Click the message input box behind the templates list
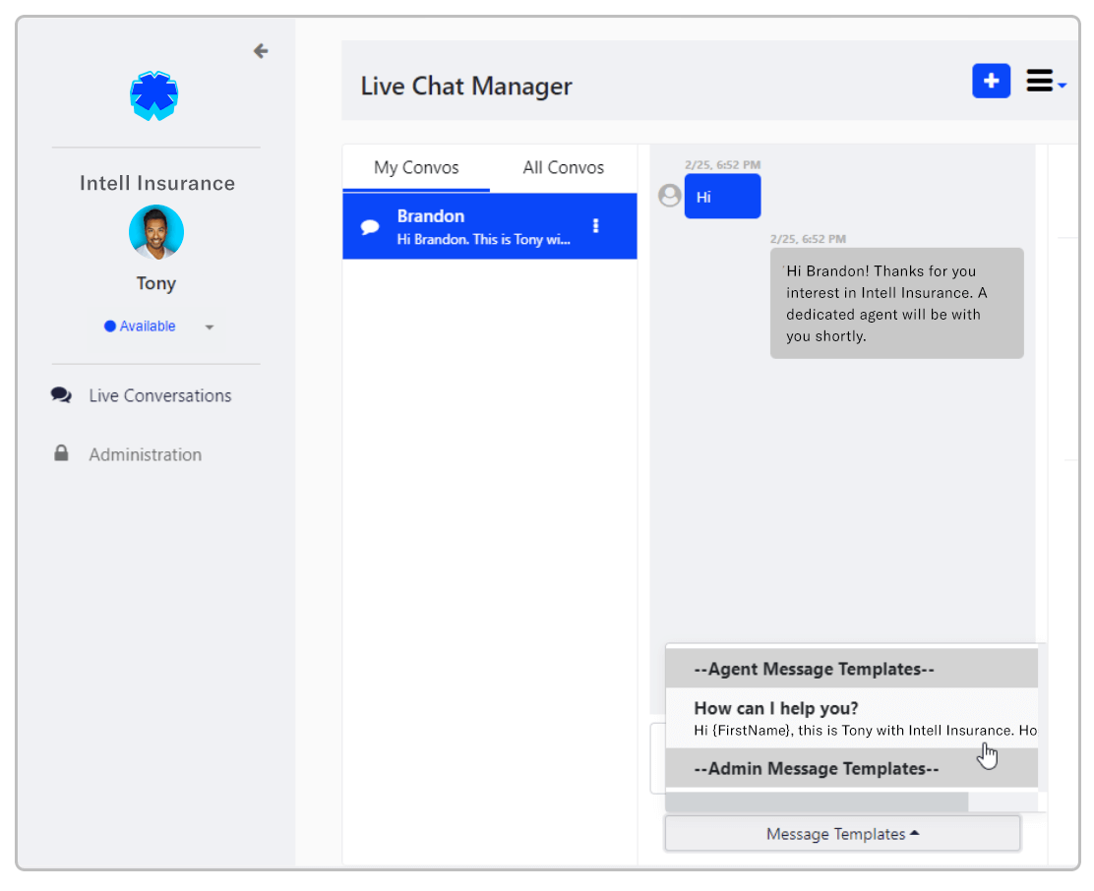1094x891 pixels. click(657, 757)
